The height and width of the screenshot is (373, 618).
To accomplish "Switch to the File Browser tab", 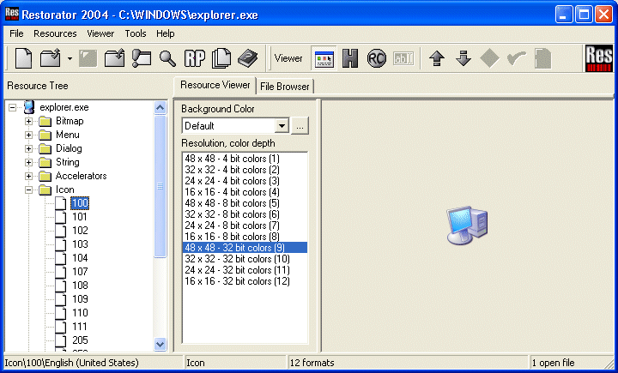I will pos(285,87).
